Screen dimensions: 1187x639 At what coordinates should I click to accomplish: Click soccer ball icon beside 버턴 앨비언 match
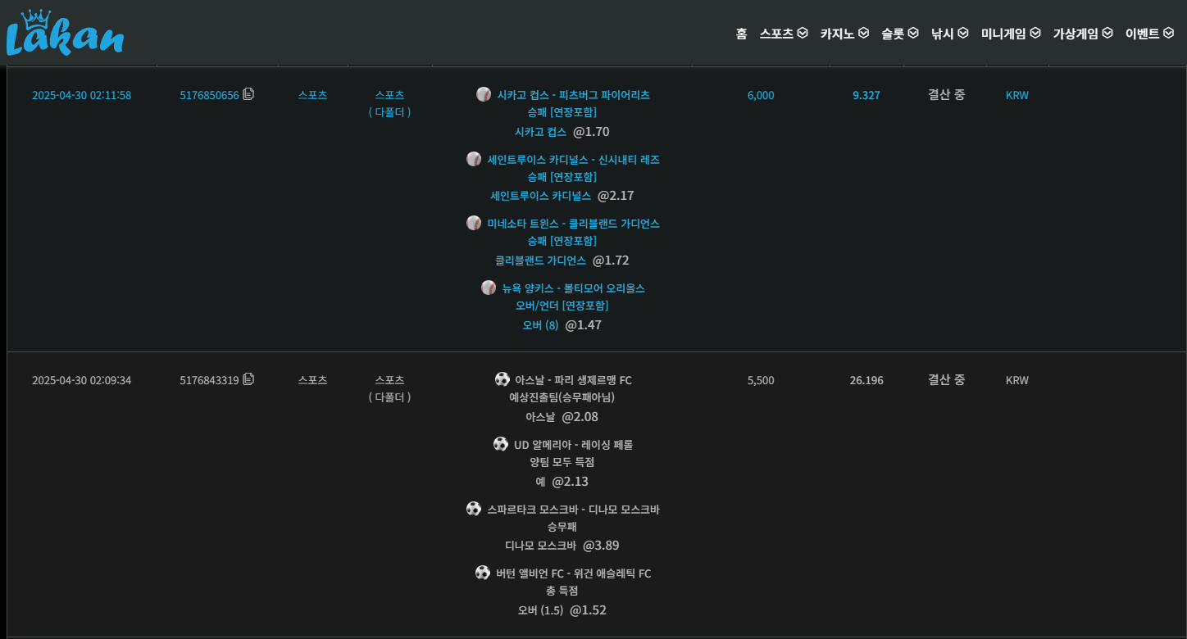483,573
